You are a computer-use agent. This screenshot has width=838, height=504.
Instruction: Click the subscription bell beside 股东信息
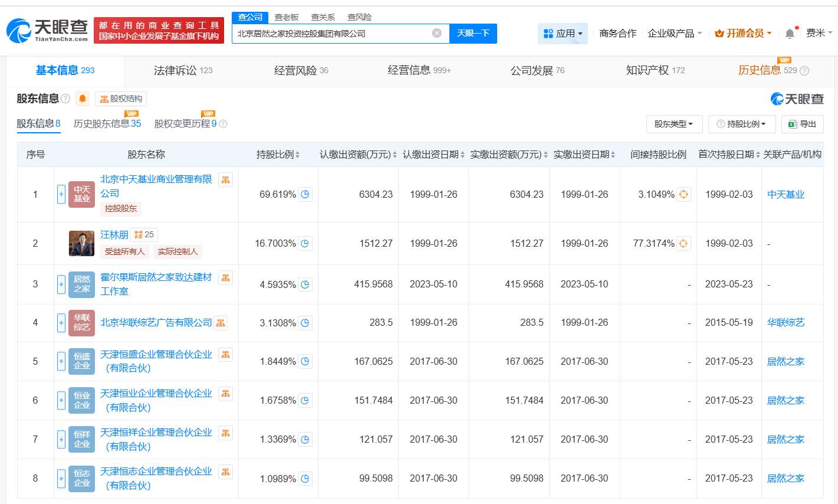pos(82,99)
